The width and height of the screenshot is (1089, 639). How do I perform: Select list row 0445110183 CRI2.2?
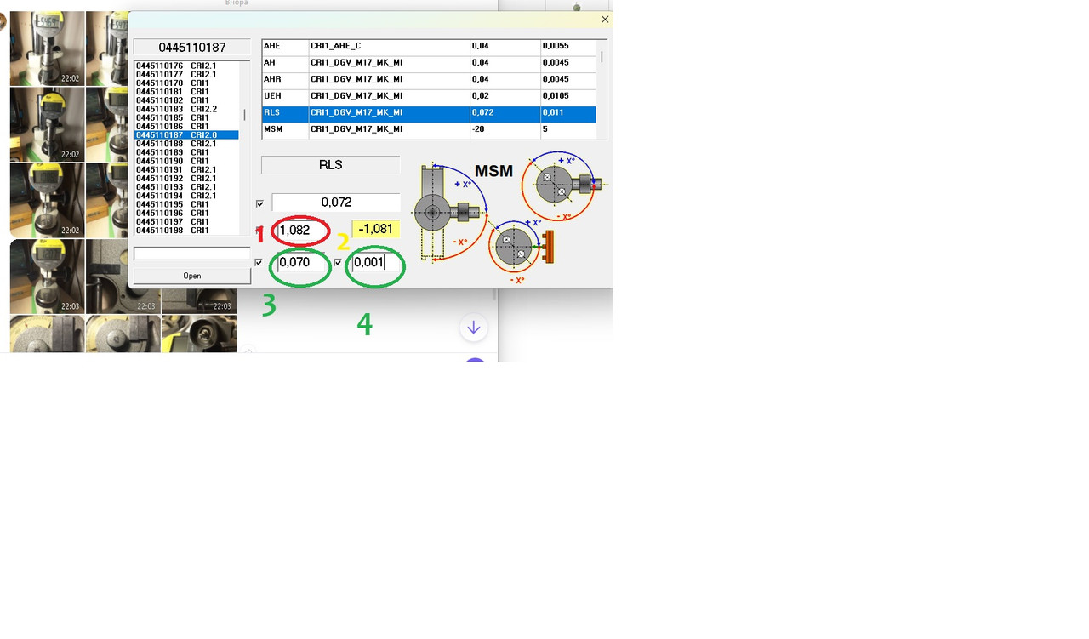[x=186, y=109]
